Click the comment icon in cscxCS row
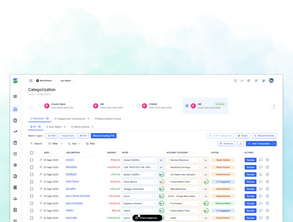The width and height of the screenshot is (293, 222). click(261, 160)
